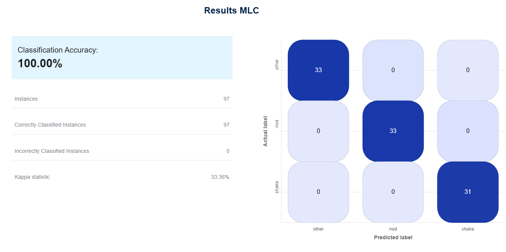Select the cell actual nod, predicted other

(x=318, y=131)
